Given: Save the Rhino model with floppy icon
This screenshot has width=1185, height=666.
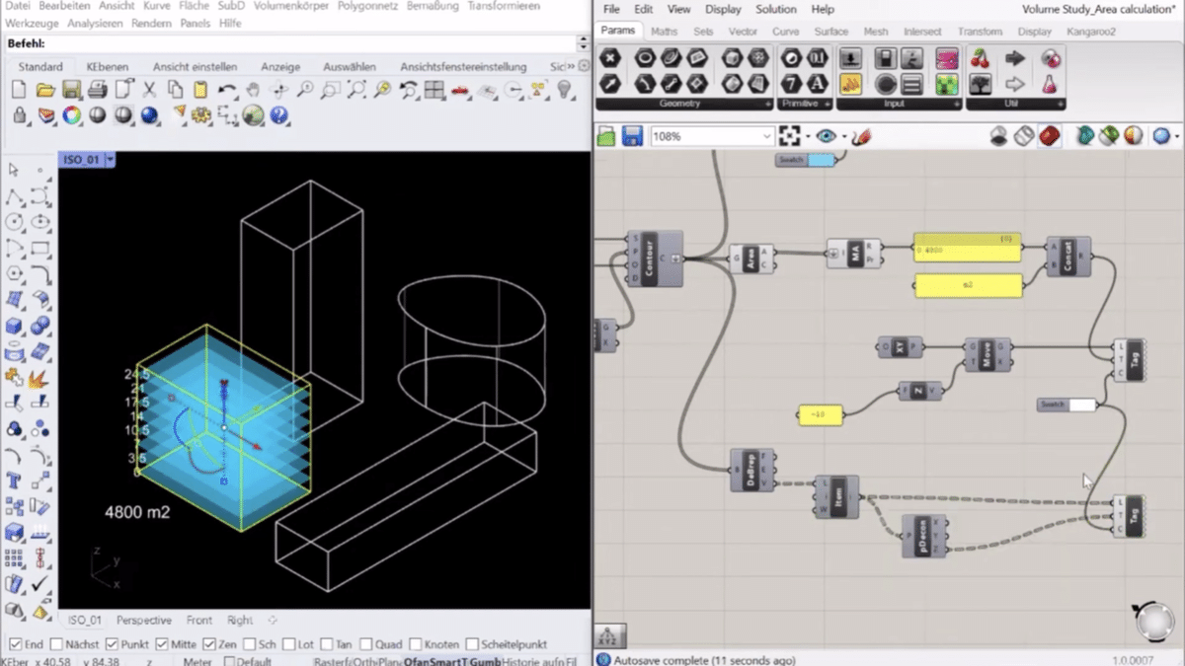Looking at the screenshot, I should coord(71,90).
